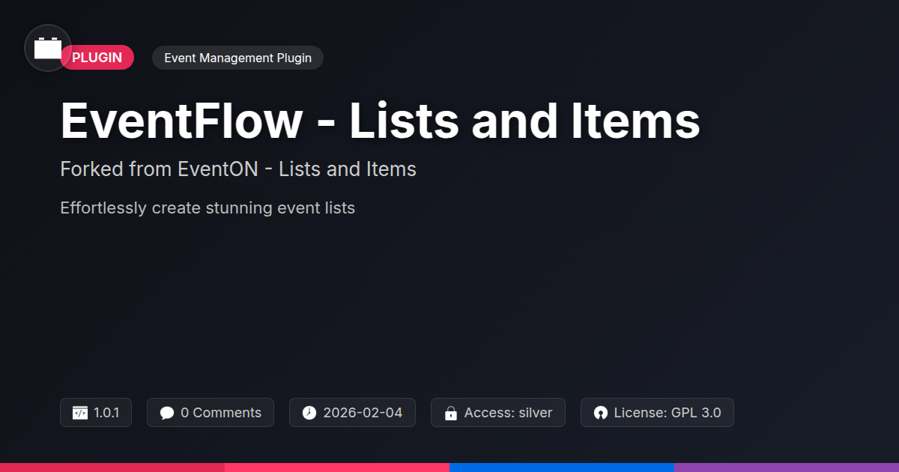The image size is (899, 472).
Task: Click the EventFlow - Lists and Items title
Action: click(x=380, y=121)
